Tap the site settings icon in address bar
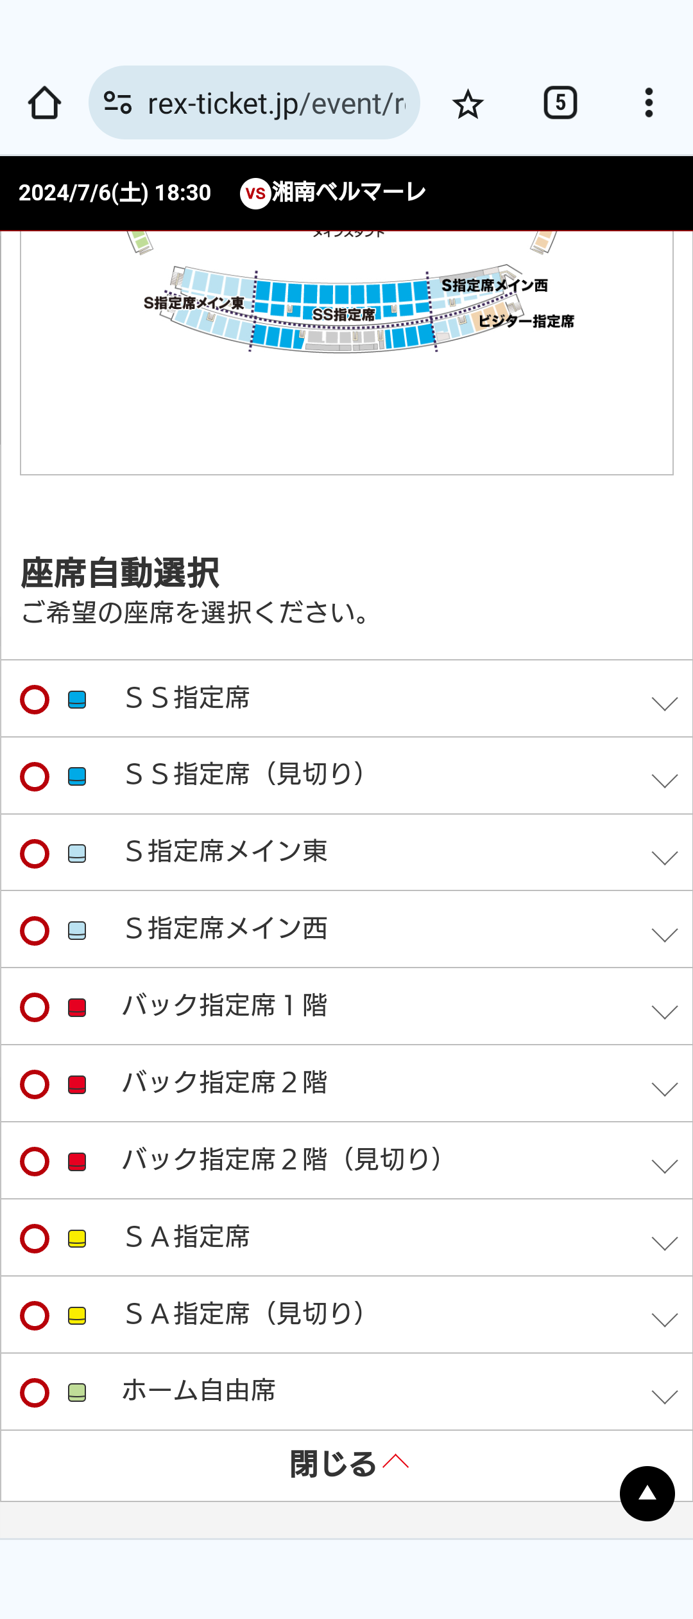 [118, 103]
